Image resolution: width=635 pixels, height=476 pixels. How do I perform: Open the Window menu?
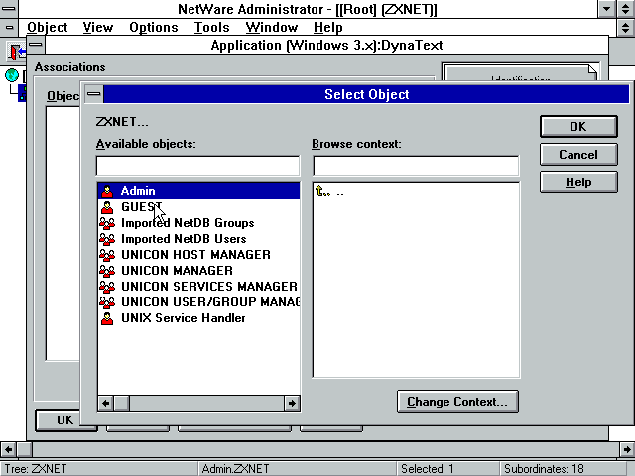pyautogui.click(x=271, y=27)
